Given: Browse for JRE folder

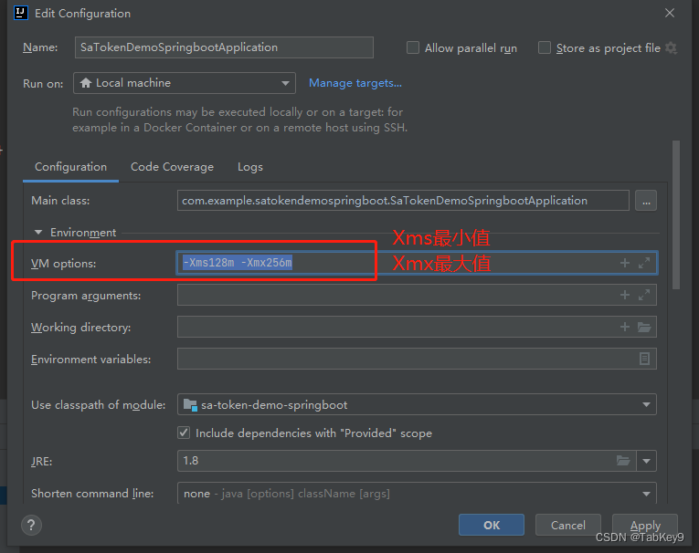Looking at the screenshot, I should click(x=624, y=461).
